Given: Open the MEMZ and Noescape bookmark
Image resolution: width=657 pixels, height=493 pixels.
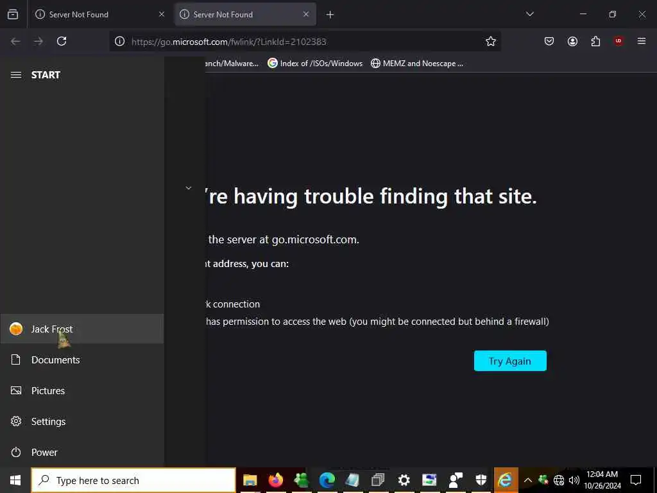Looking at the screenshot, I should tap(417, 64).
